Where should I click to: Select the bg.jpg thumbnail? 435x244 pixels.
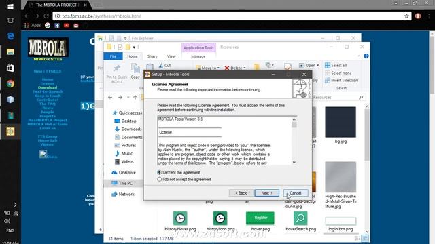341,122
